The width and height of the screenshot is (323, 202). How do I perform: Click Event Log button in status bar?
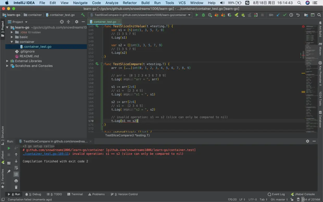coord(276,194)
